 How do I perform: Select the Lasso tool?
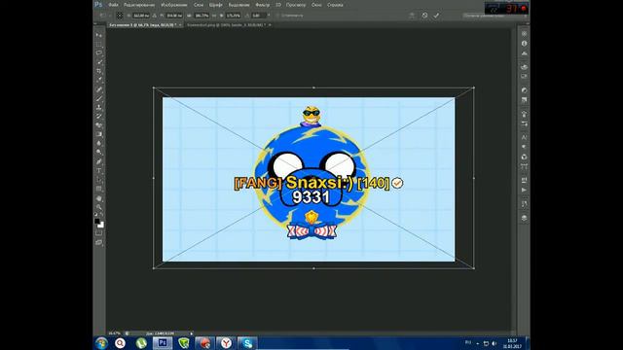tap(98, 52)
